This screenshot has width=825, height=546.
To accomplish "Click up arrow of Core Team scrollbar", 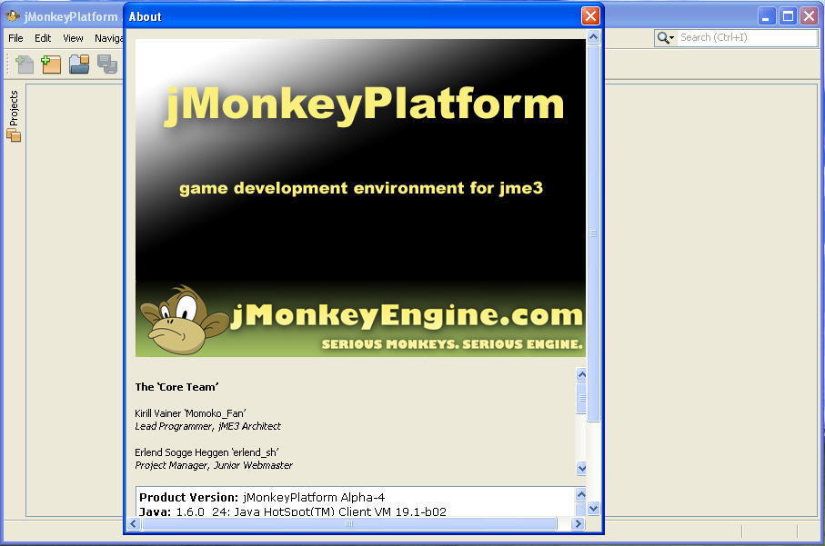I will [x=581, y=374].
